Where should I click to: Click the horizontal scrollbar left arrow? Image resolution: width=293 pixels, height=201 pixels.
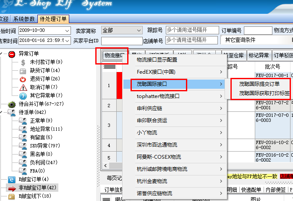click(x=106, y=165)
